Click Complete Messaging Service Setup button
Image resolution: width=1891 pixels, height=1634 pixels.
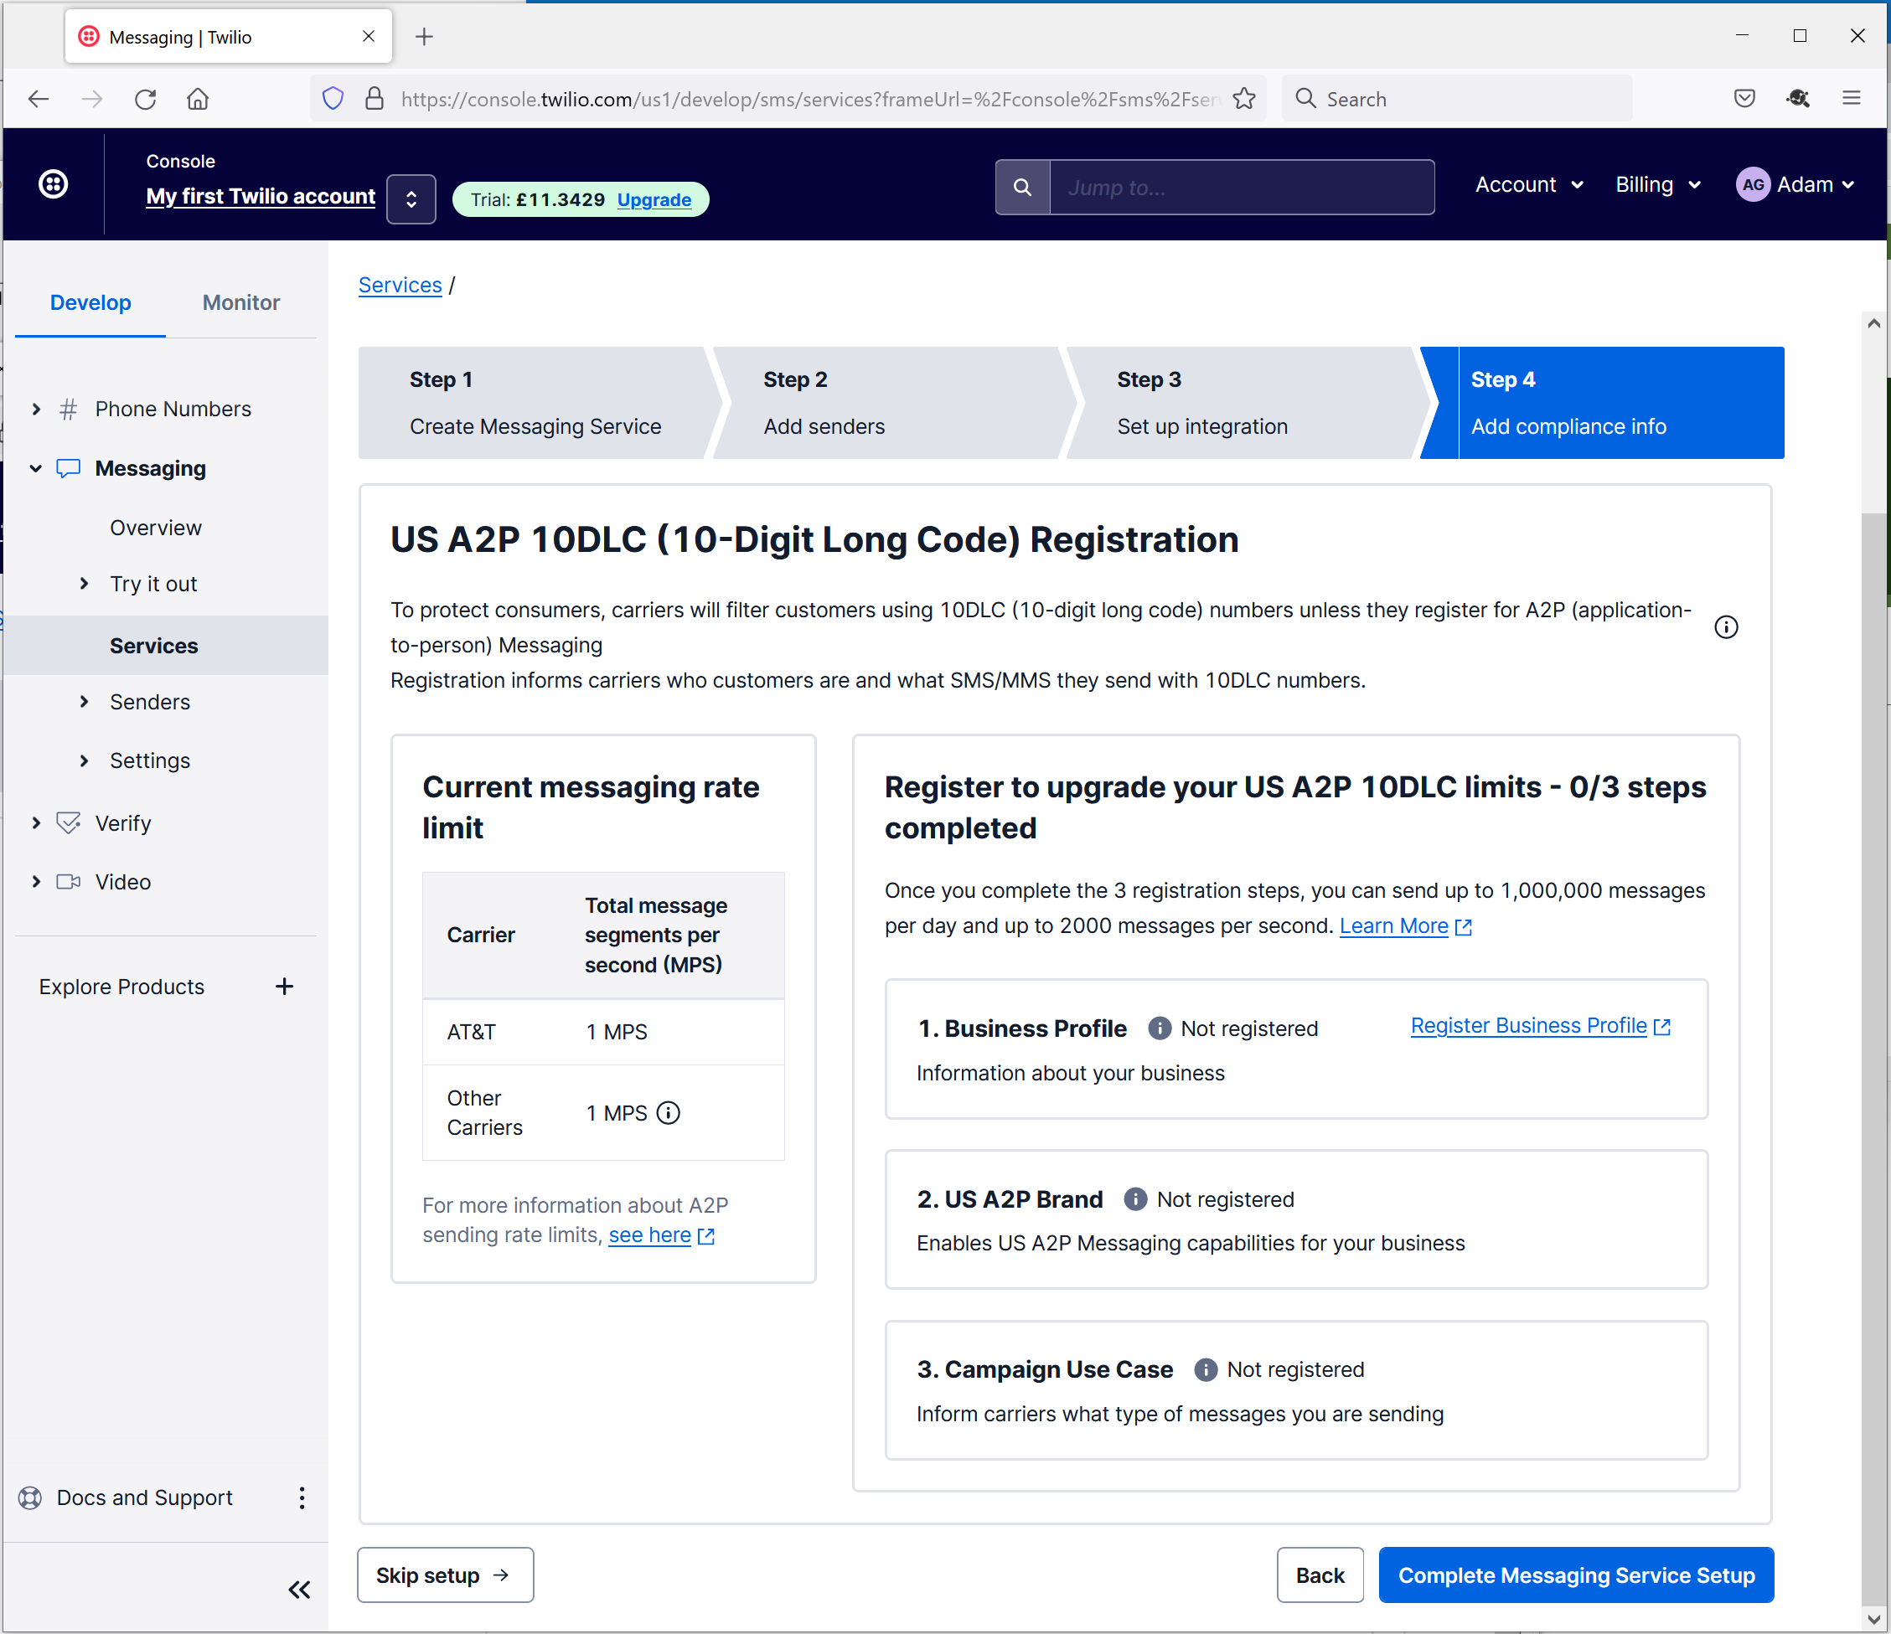pyautogui.click(x=1576, y=1575)
